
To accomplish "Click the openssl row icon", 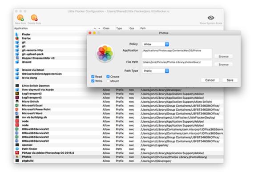I will coord(17,145).
